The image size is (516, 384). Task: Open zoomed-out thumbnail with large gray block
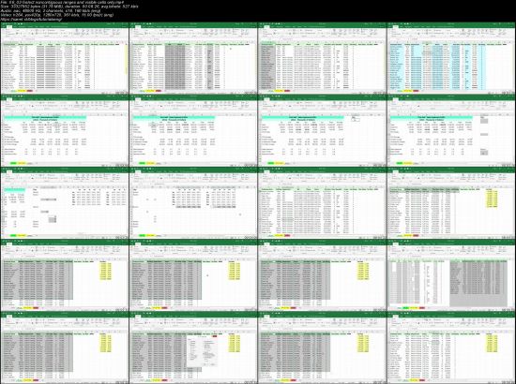click(451, 275)
